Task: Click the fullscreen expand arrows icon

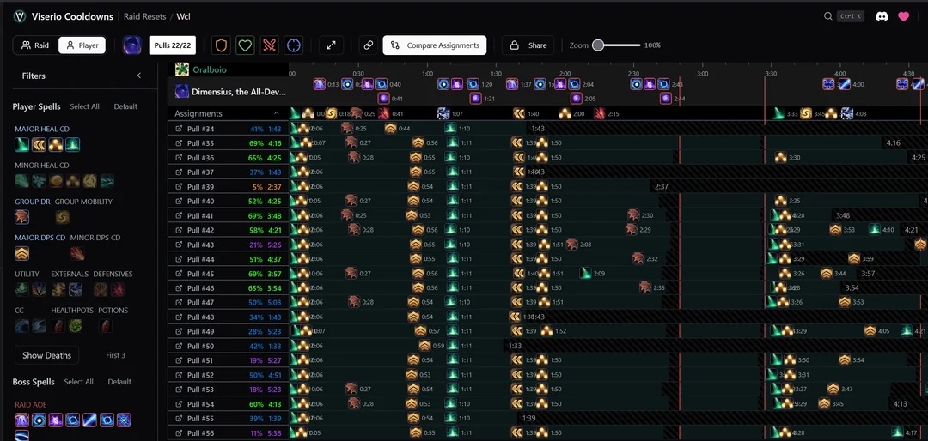Action: point(331,45)
